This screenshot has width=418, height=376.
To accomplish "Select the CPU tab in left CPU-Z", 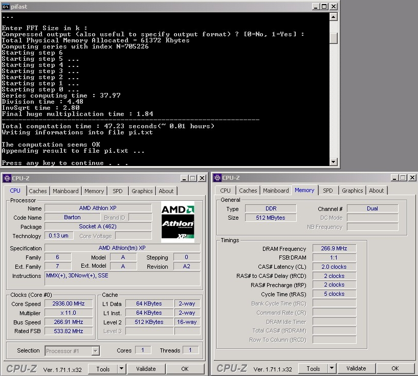I will pyautogui.click(x=15, y=191).
